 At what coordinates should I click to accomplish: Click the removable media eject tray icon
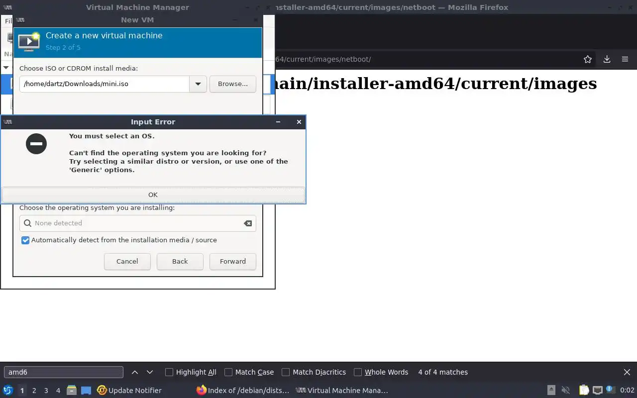tap(551, 391)
